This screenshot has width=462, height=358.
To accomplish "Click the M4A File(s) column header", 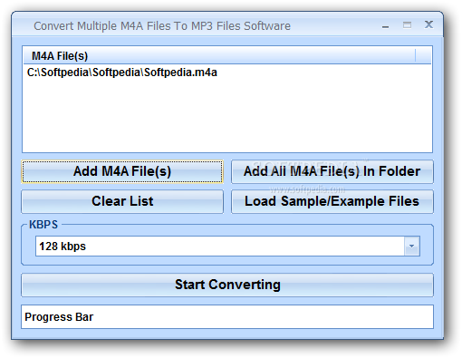I will [219, 56].
